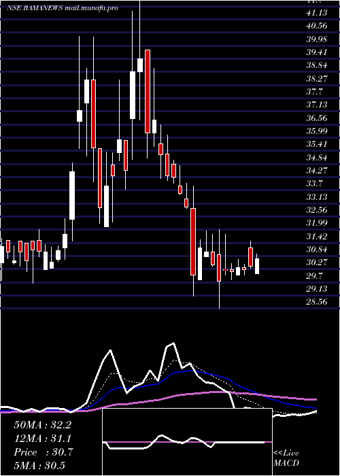The width and height of the screenshot is (340, 476).
Task: Select the 38.84 price axis label
Action: click(317, 65)
